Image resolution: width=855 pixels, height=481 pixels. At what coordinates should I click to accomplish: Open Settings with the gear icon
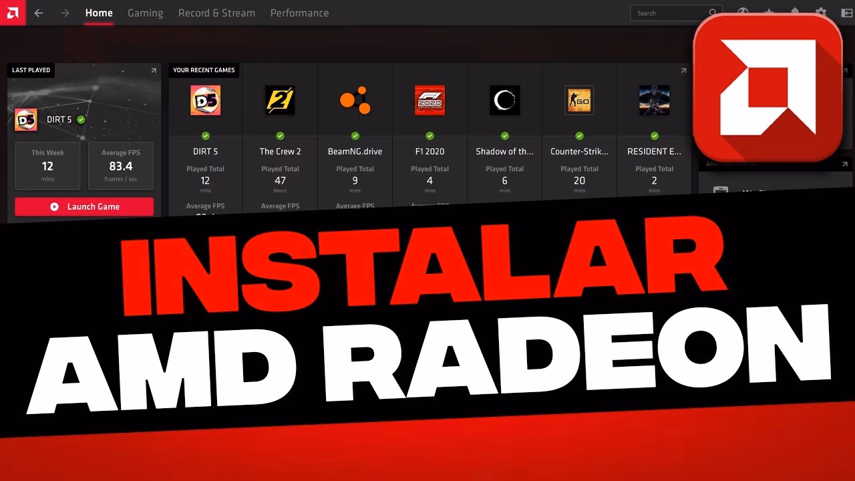tap(821, 13)
